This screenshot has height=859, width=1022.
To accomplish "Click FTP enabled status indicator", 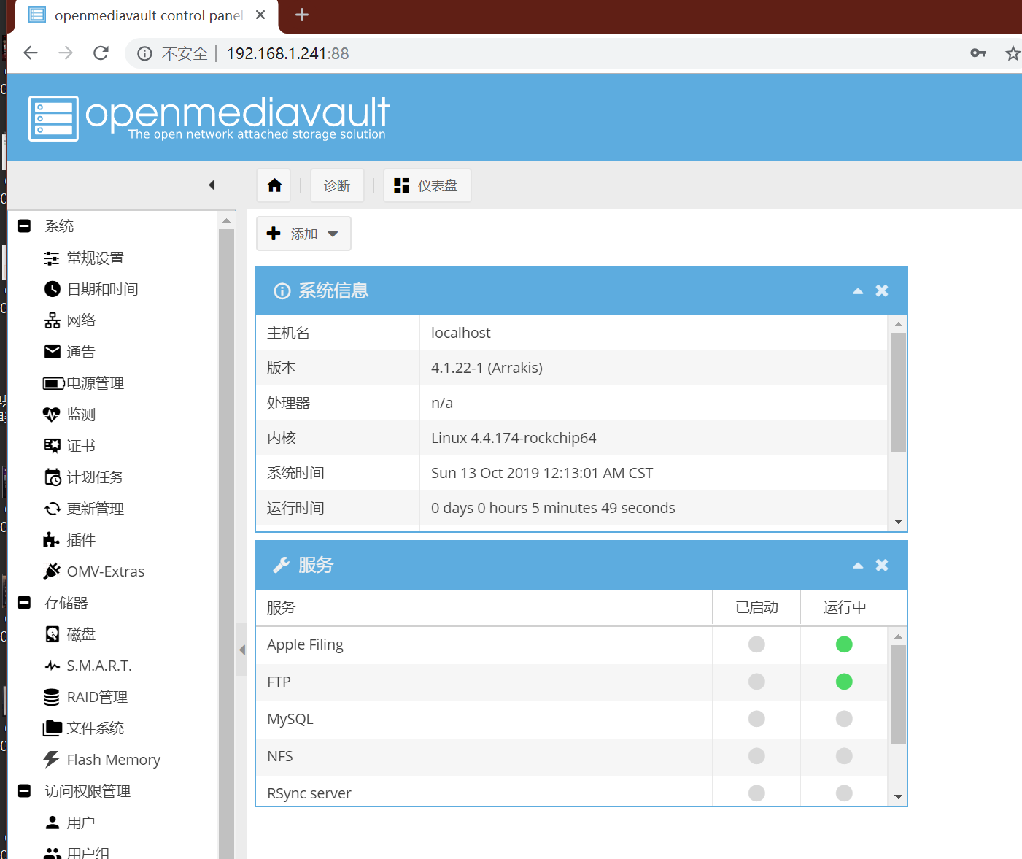I will click(756, 682).
